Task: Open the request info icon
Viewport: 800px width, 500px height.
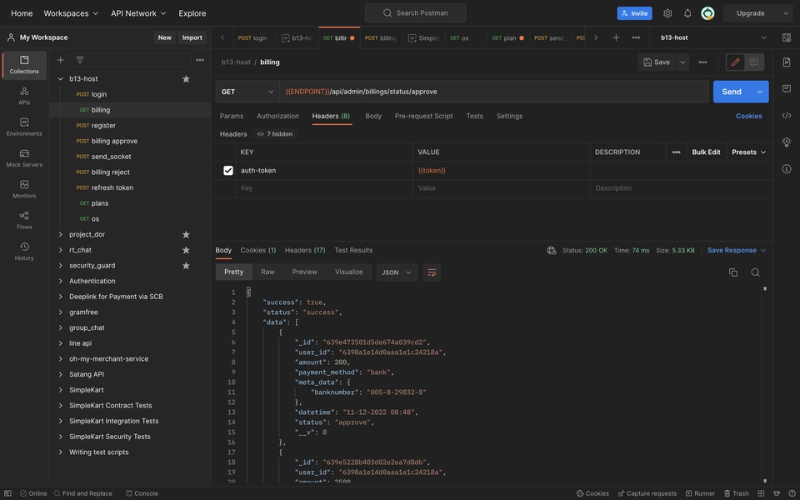Action: point(786,169)
